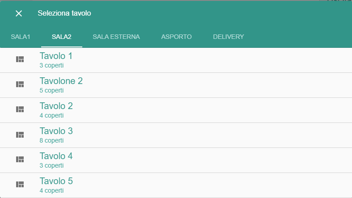352x198 pixels.
Task: Click the table icon beside Tavolone 2
Action: point(20,84)
